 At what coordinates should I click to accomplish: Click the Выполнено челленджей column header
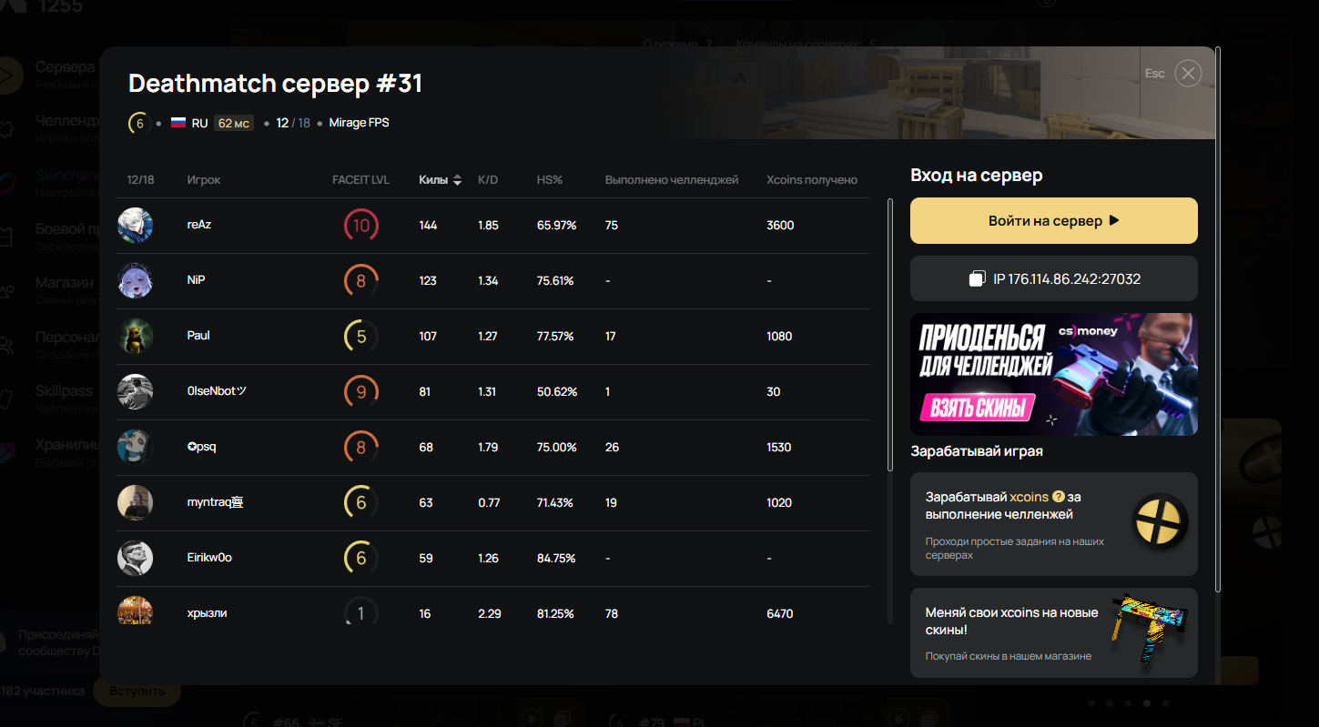(x=672, y=180)
